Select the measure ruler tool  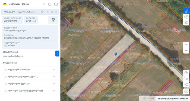(186, 22)
